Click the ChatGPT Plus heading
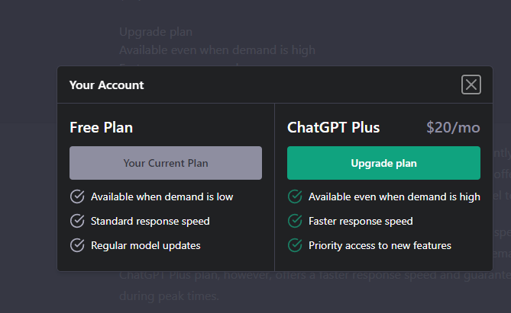Image resolution: width=511 pixels, height=313 pixels. click(333, 127)
